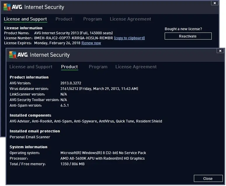The width and height of the screenshot is (226, 186).
Task: Click the LinkScanner version N/A value
Action: click(x=64, y=94)
